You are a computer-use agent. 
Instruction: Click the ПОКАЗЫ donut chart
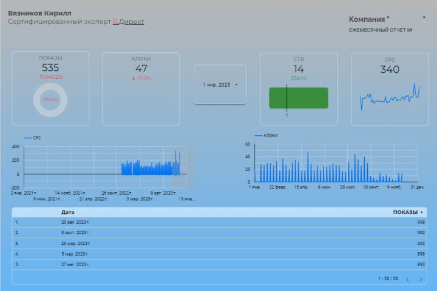click(x=50, y=100)
